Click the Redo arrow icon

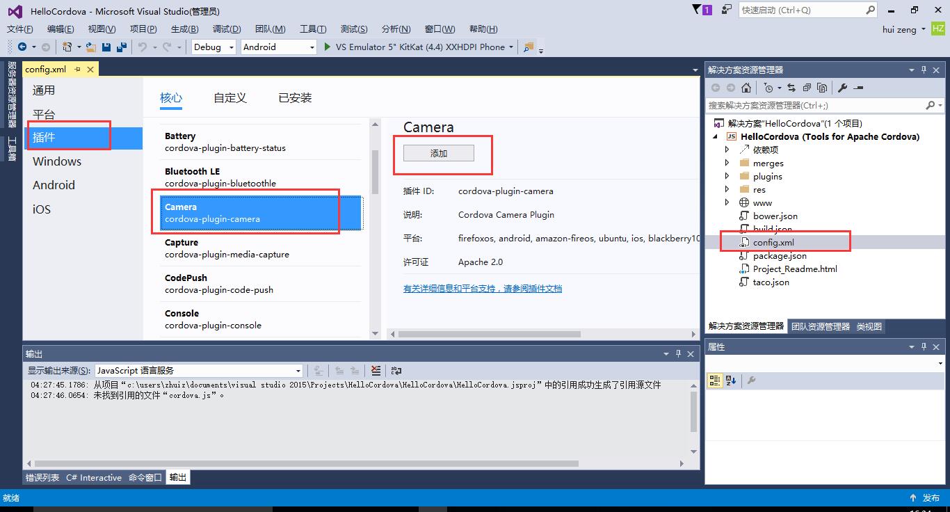click(x=166, y=47)
